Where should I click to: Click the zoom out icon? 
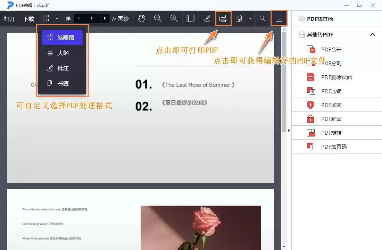(x=158, y=18)
